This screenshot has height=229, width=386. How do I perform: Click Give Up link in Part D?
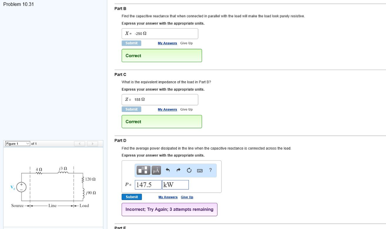point(187,197)
